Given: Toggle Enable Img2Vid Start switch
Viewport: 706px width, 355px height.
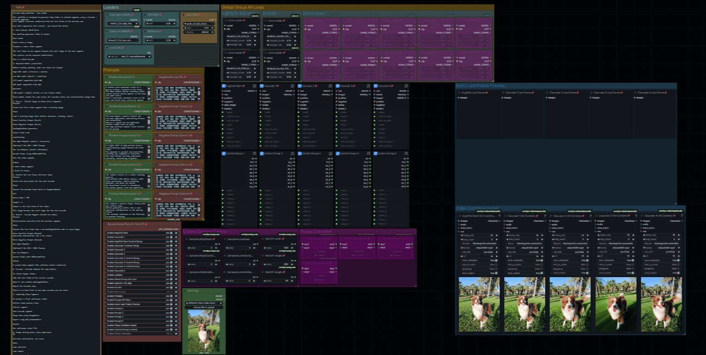Looking at the screenshot, I should 171,233.
